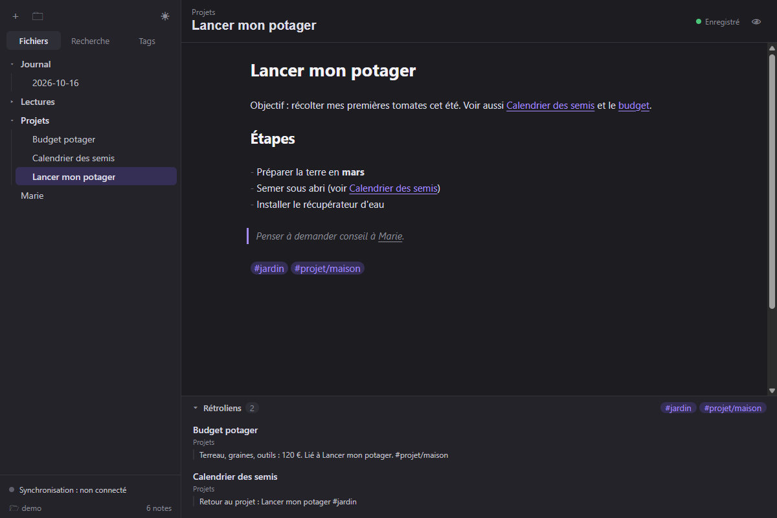Click the editor scrollbar up arrow
Screen dimensions: 777x518
(x=772, y=49)
